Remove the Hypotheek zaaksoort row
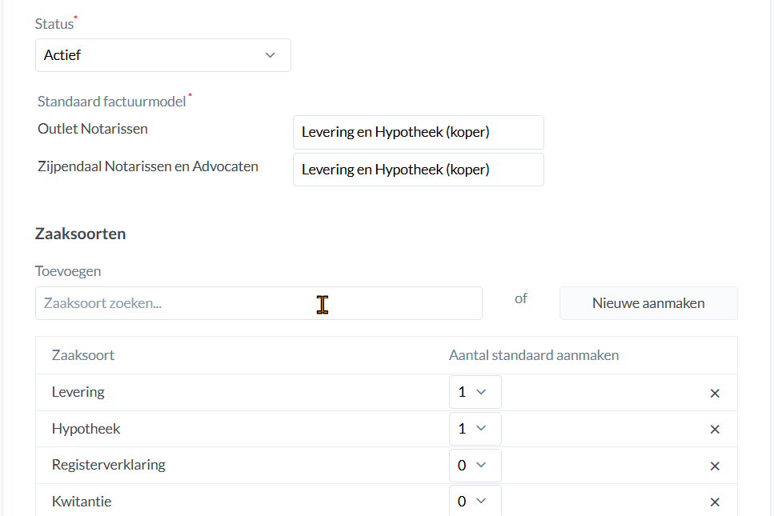This screenshot has width=774, height=516. 715,430
